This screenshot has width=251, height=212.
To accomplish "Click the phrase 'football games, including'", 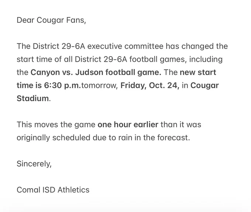I will tap(176, 60).
